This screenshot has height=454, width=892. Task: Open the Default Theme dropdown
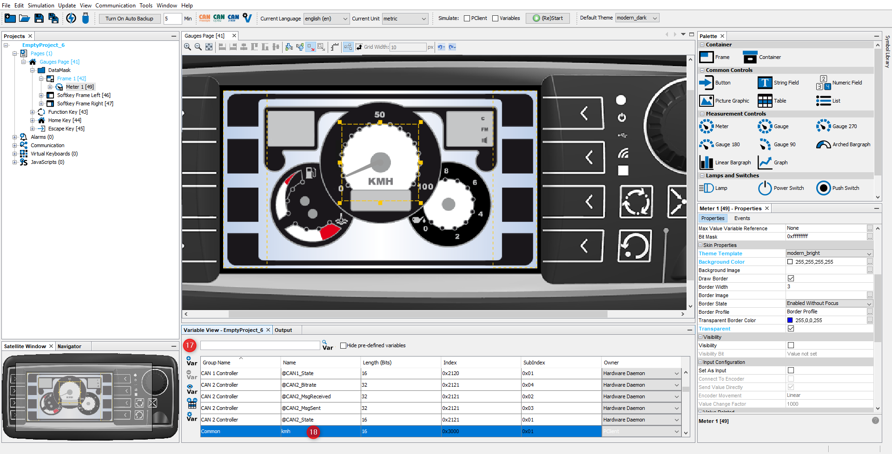coord(637,18)
